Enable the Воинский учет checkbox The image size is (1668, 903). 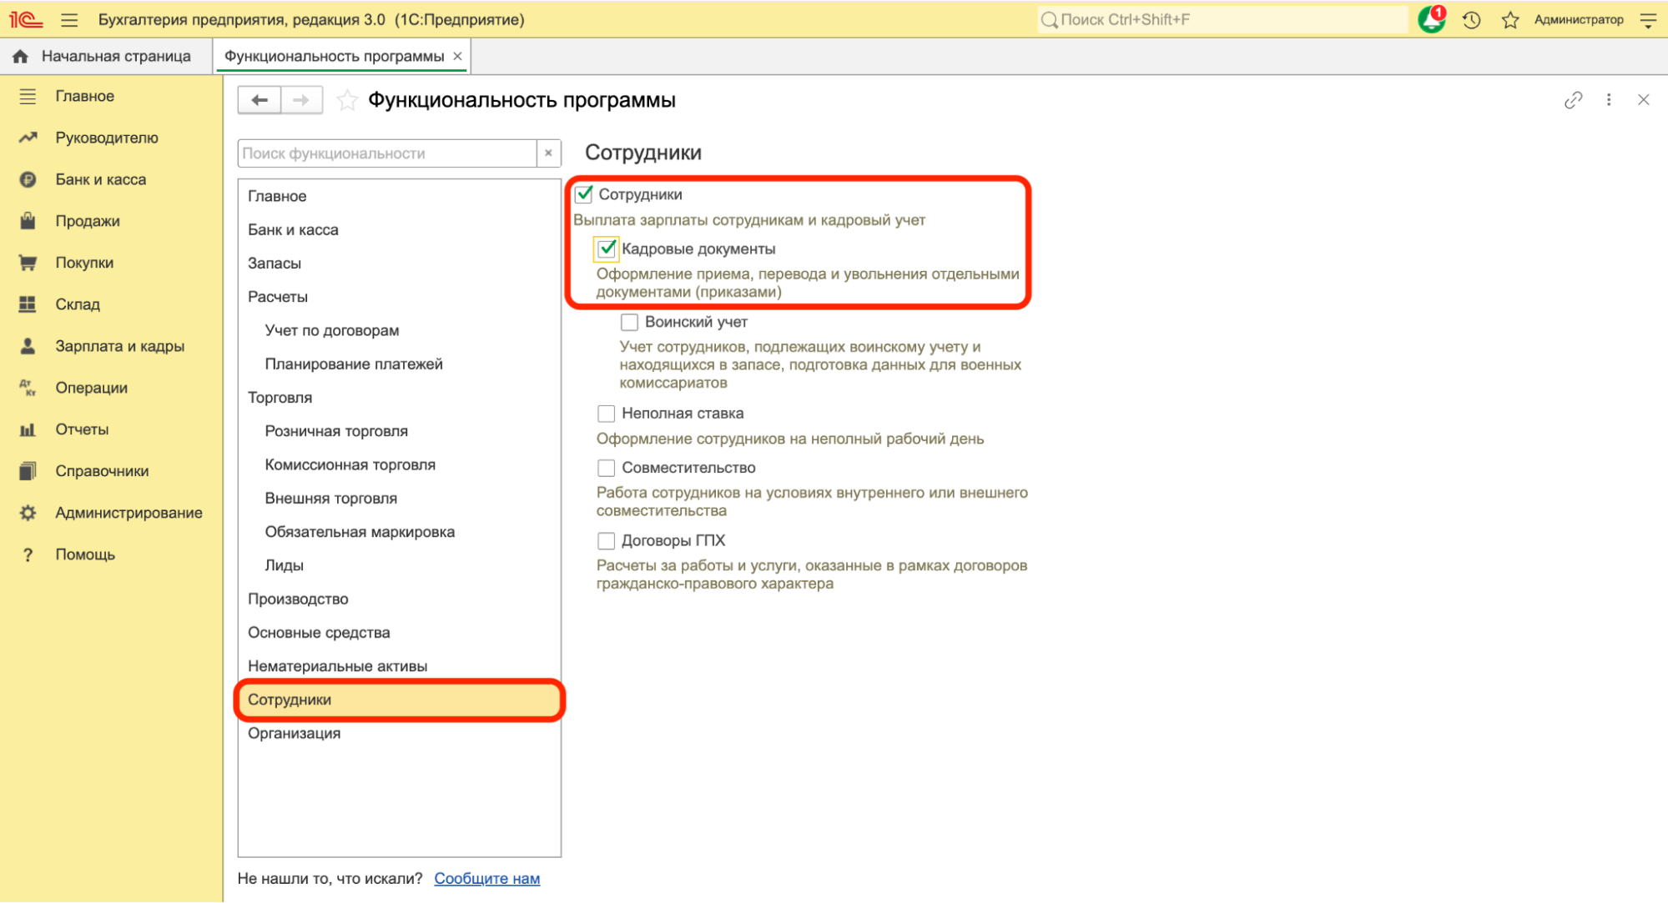coord(629,322)
